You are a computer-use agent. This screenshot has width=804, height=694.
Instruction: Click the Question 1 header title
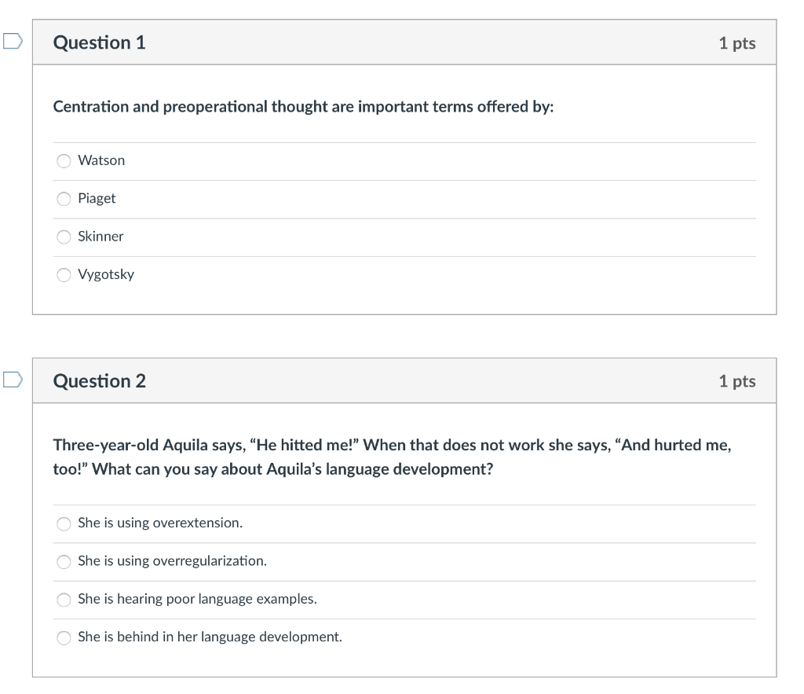pyautogui.click(x=100, y=42)
